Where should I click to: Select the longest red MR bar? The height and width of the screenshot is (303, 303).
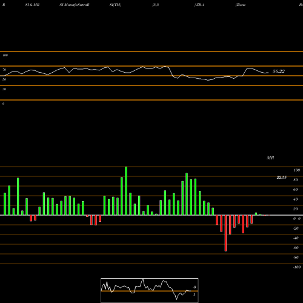tap(225, 233)
